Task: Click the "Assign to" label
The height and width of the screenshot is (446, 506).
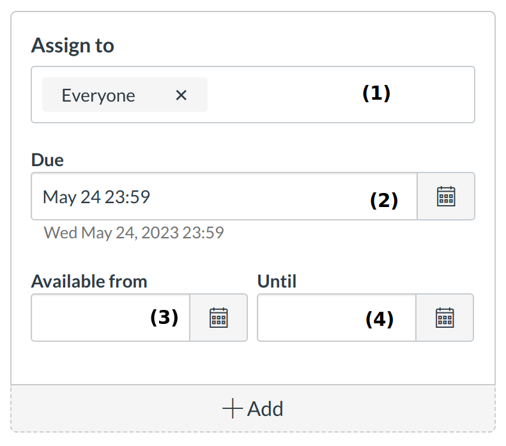Action: tap(72, 46)
